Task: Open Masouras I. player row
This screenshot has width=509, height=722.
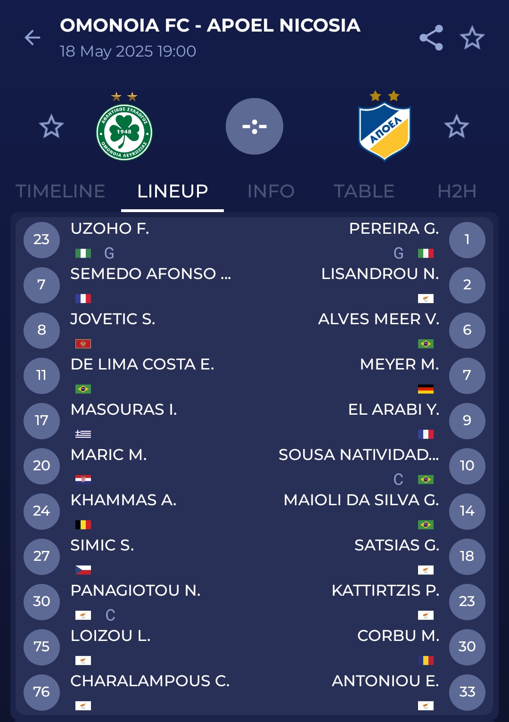Action: click(123, 410)
